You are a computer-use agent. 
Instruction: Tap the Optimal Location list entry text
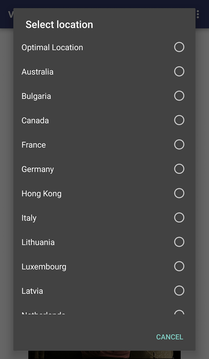(x=52, y=47)
